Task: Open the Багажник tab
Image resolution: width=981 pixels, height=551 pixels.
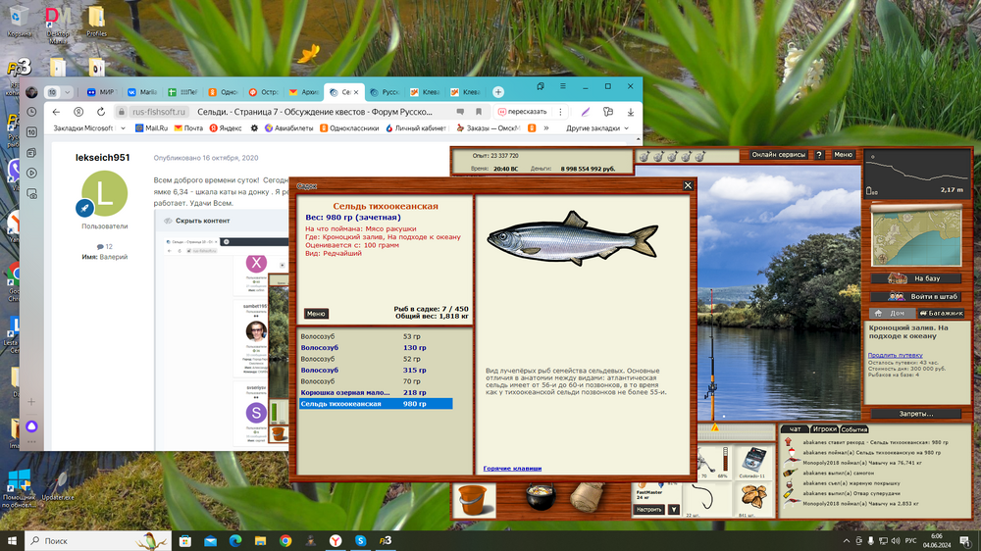Action: 940,313
